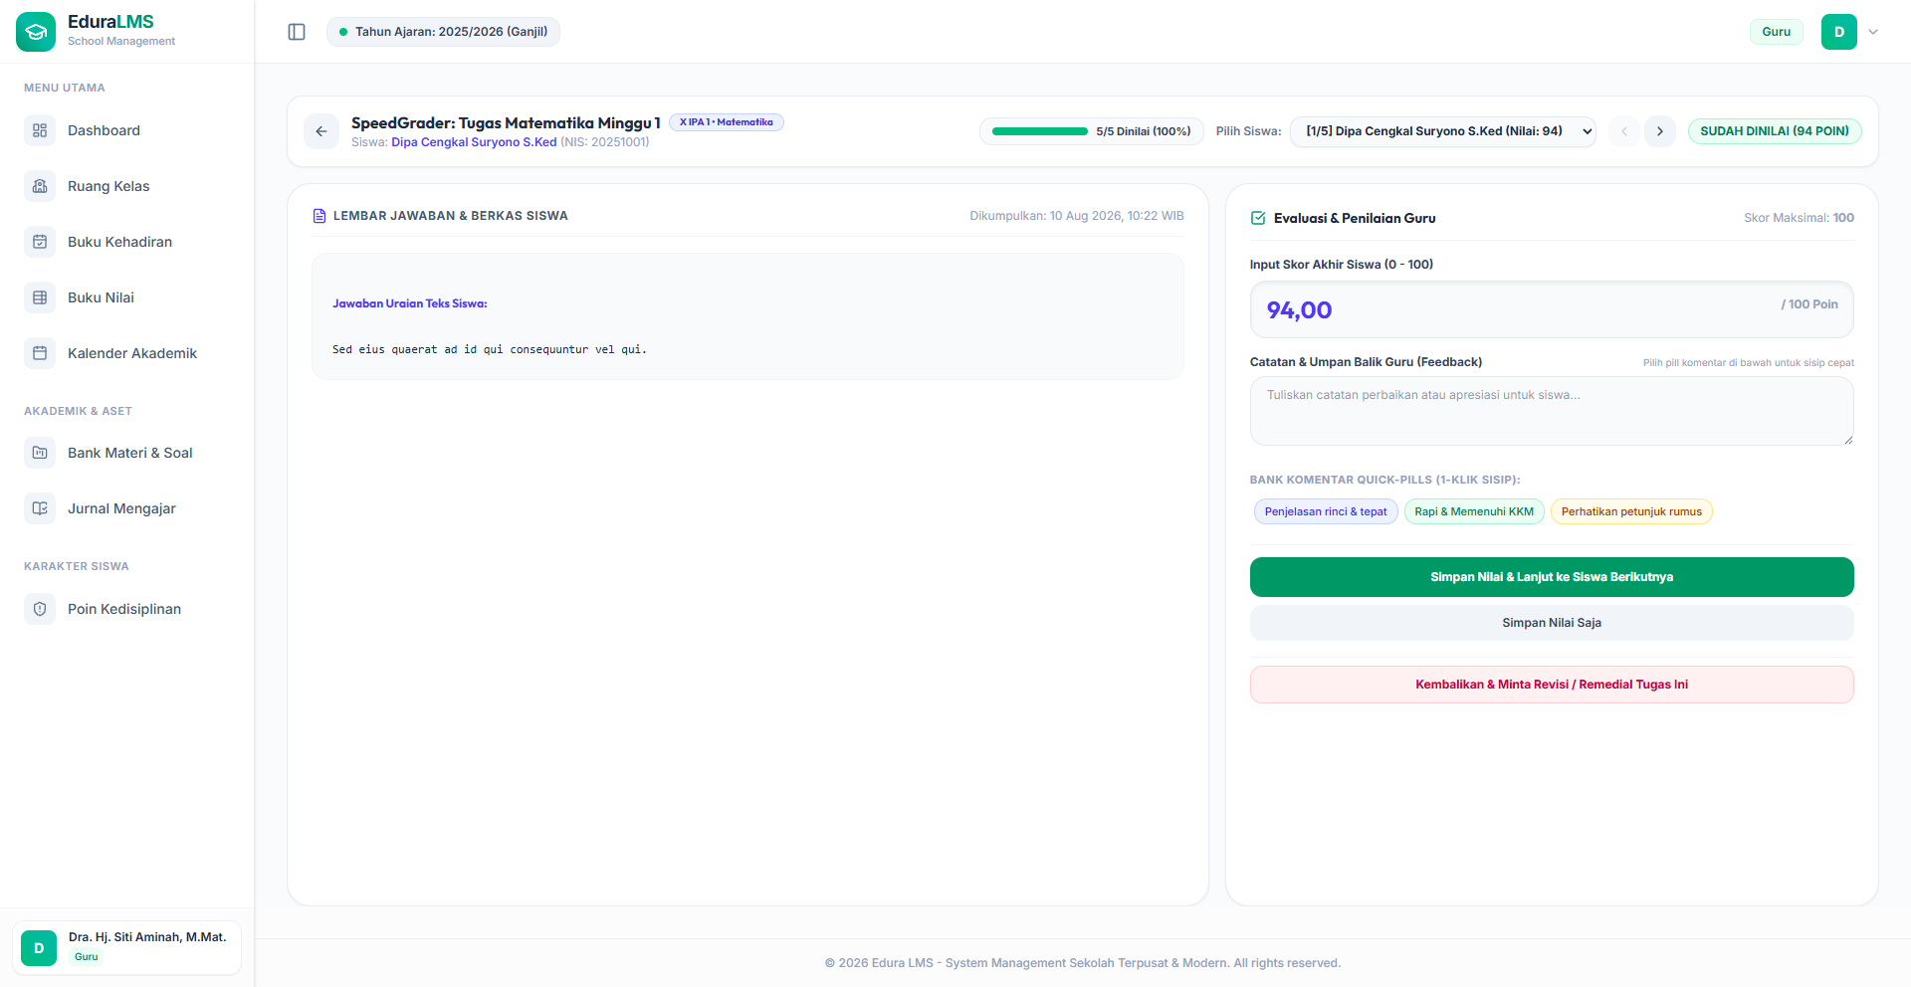Toggle the sidebar panel icon
Viewport: 1911px width, 987px height.
(x=297, y=32)
